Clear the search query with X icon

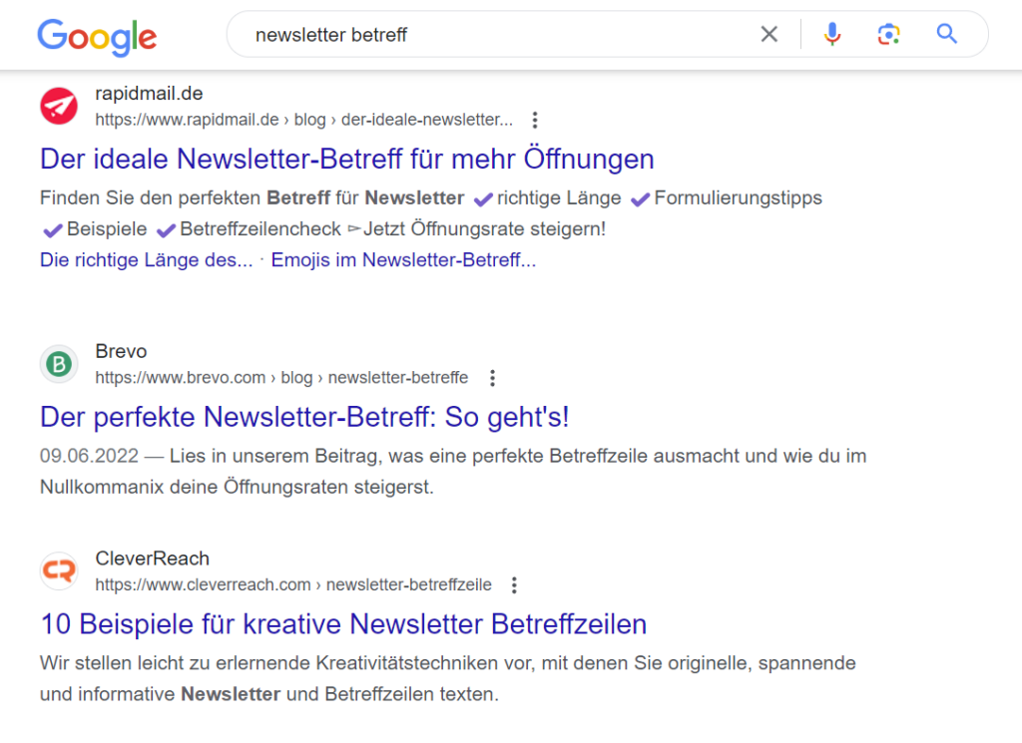[768, 35]
